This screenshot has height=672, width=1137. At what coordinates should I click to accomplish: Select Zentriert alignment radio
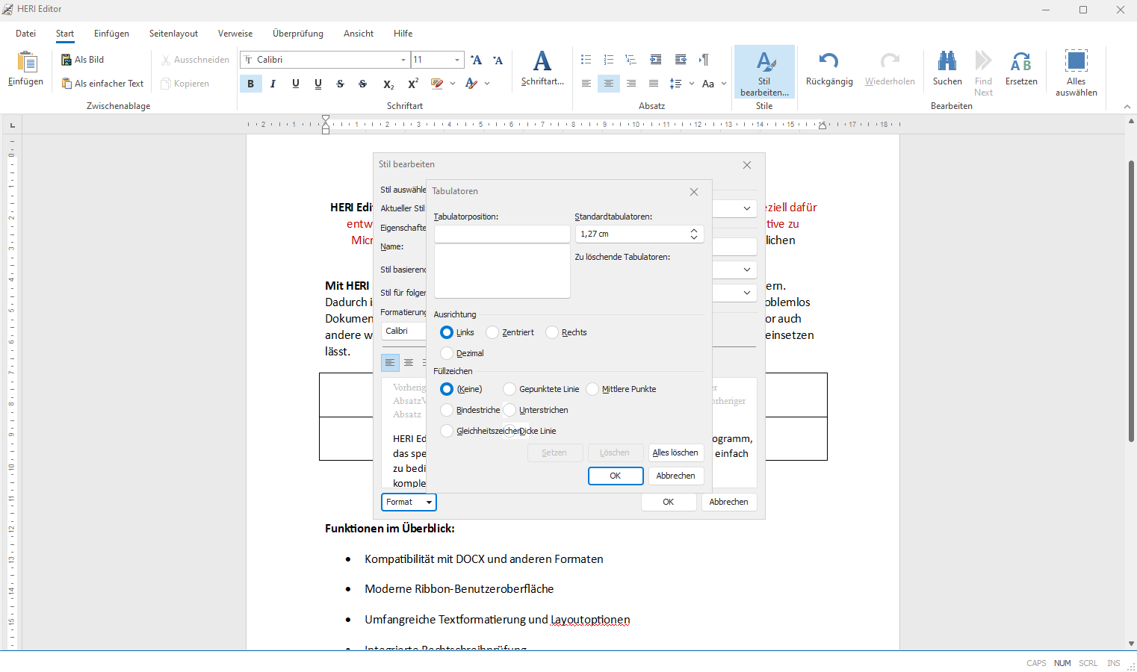(492, 332)
